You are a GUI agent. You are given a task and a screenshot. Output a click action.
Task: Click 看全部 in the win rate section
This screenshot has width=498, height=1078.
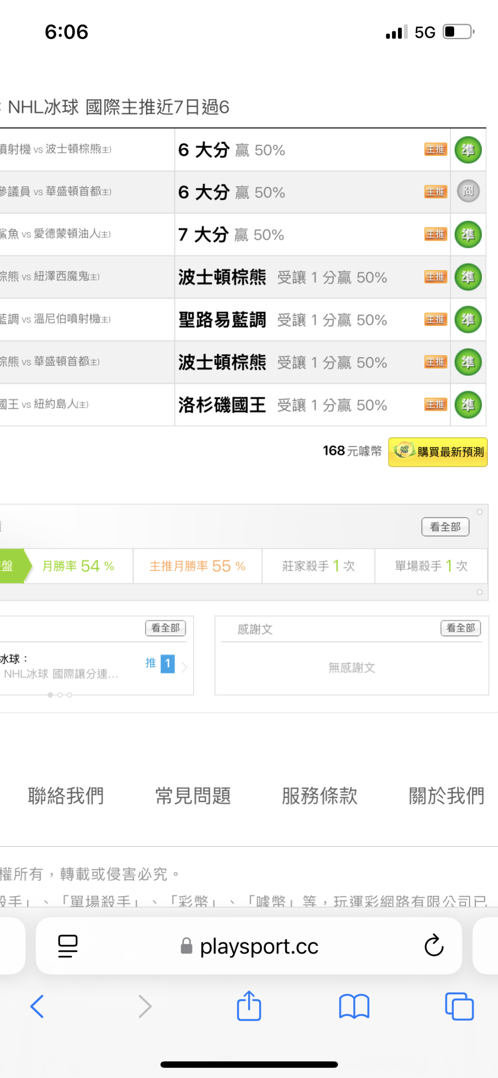[x=445, y=527]
